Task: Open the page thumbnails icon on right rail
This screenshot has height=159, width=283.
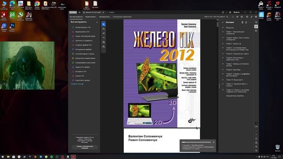Action: point(256,31)
